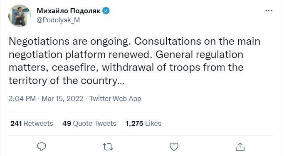
Task: Open the three-dot more options menu
Action: 269,11
